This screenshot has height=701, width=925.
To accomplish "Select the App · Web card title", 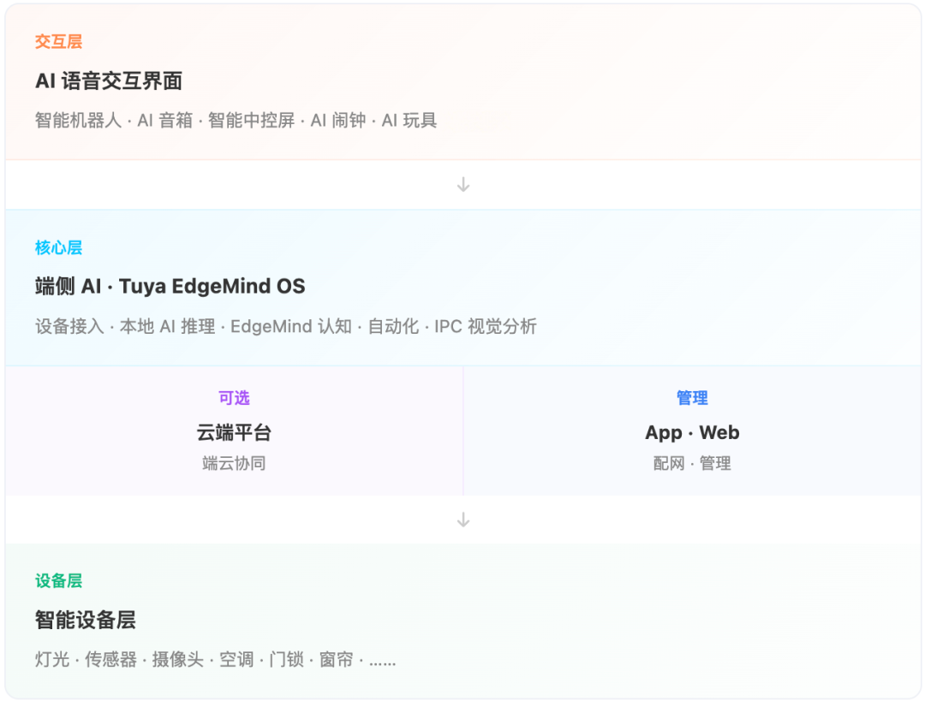I will (692, 433).
